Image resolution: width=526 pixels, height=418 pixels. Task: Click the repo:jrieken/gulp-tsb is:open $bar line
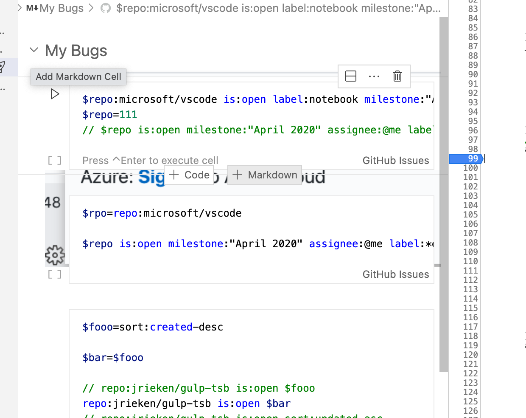coord(187,404)
